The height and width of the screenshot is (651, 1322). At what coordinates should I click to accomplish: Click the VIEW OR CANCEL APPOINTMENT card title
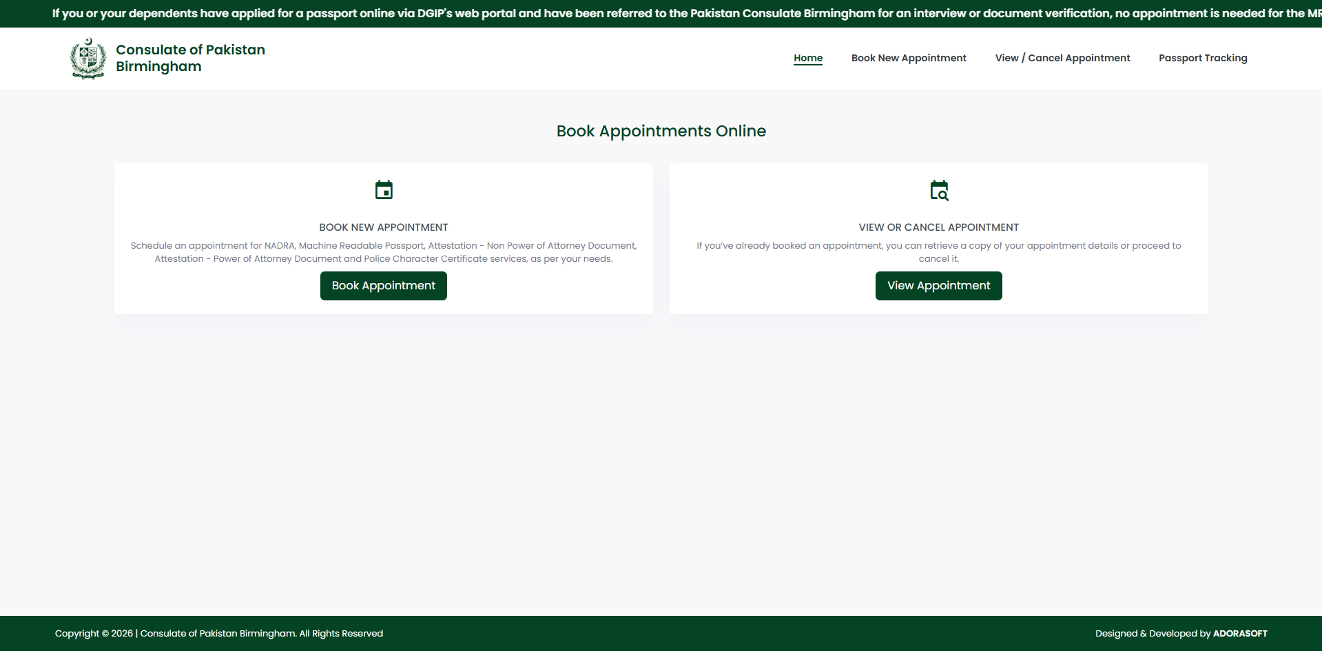coord(938,227)
